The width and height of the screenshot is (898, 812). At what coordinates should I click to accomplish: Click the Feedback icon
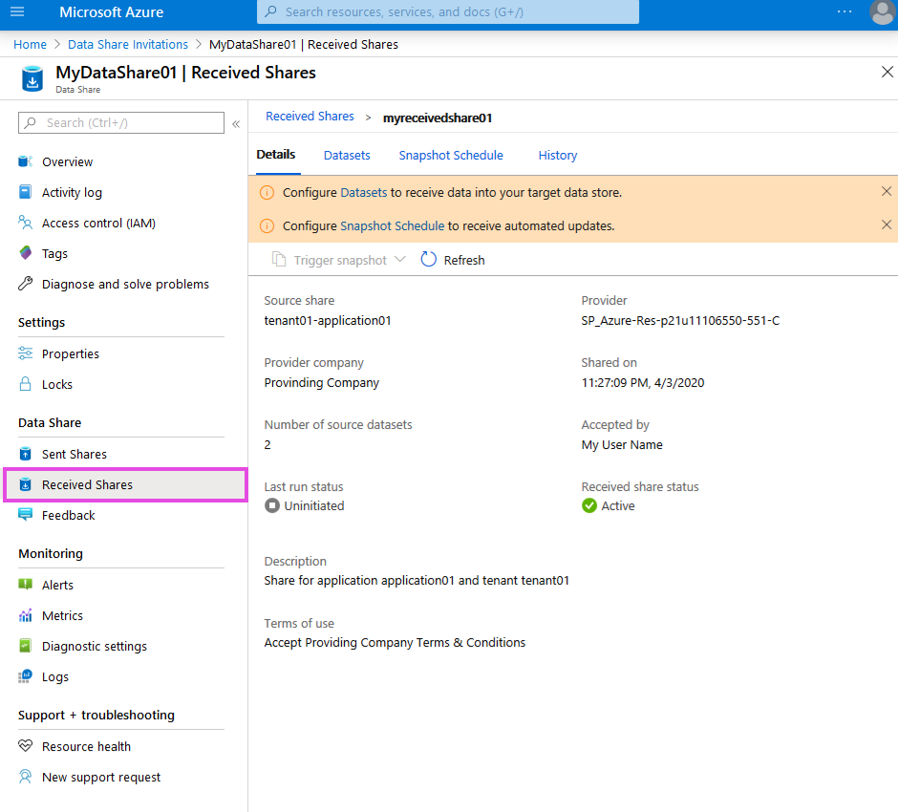coord(25,515)
